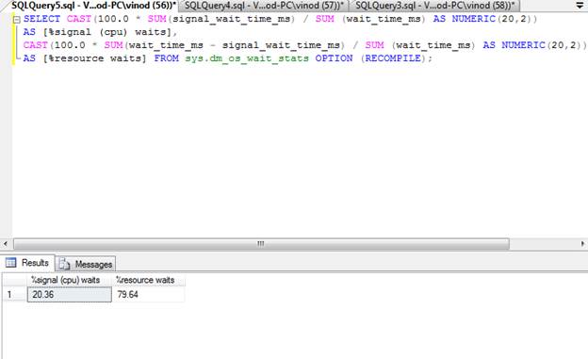Switch to the SQLQuery3.sql tab

pos(435,6)
